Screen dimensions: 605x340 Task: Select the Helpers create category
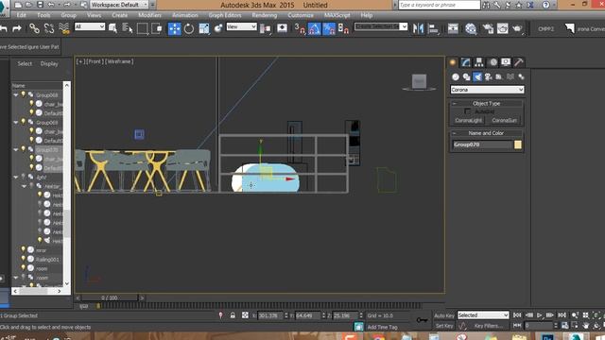(499, 76)
